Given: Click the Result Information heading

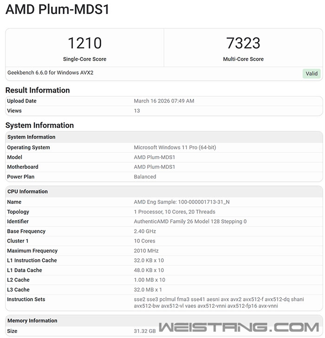Looking at the screenshot, I should 38,90.
